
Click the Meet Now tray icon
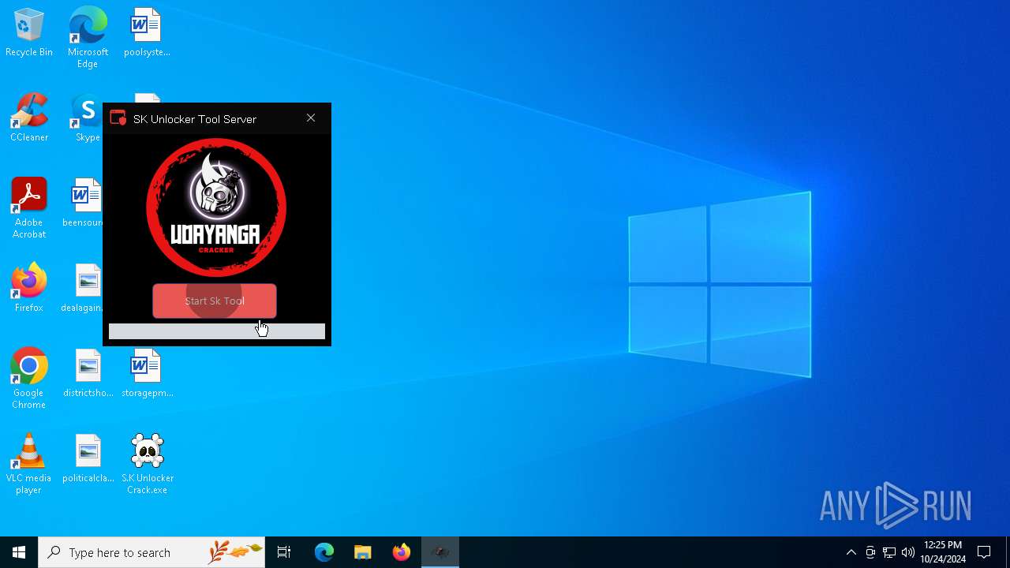pyautogui.click(x=870, y=552)
